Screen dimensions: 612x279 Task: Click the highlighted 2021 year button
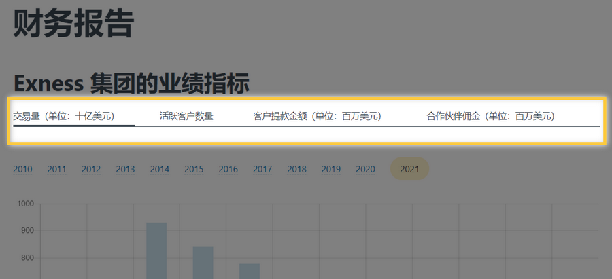(409, 169)
